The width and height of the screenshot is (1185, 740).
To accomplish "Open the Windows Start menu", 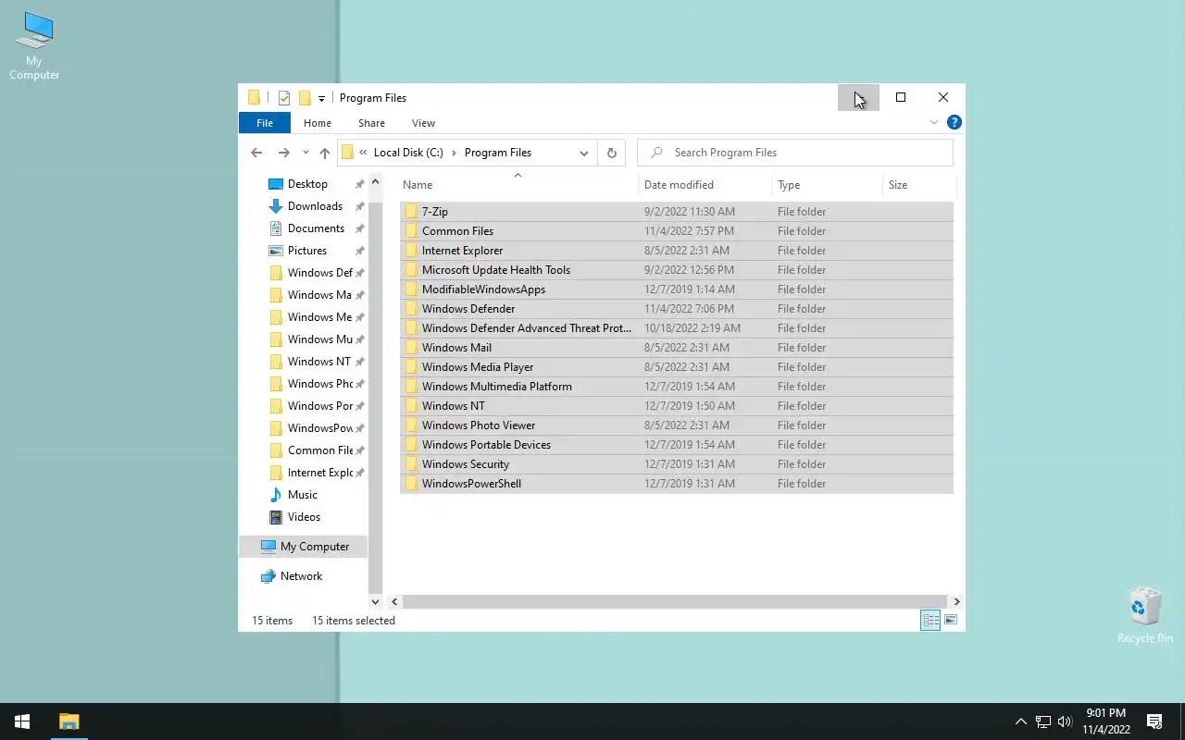I will pos(22,721).
